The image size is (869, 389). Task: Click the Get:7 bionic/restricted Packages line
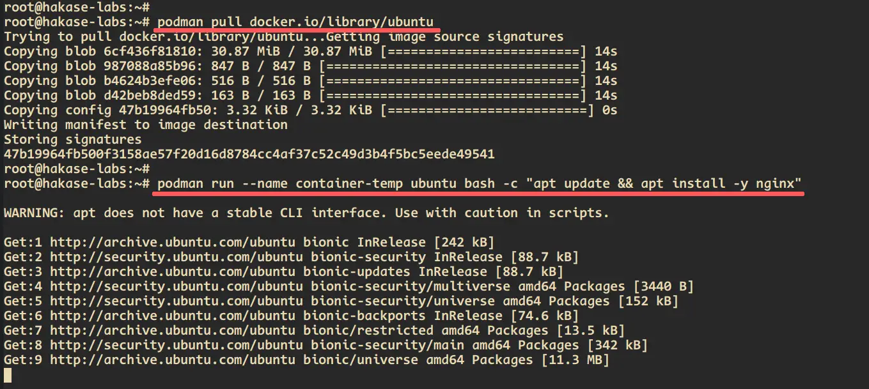pos(315,330)
